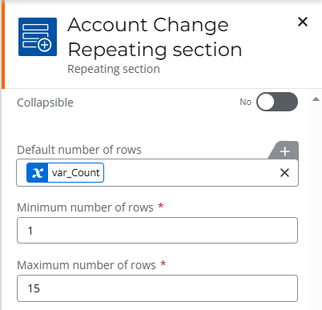Focus the Maximum number of rows input
Screen dimensions: 322x310
(157, 288)
